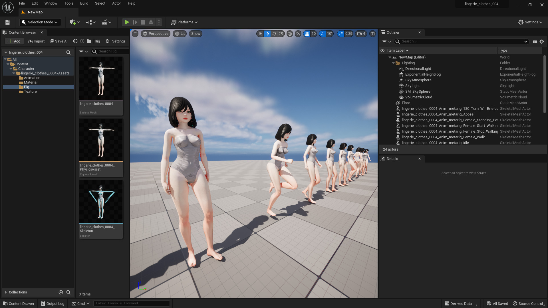Click the Add button in the Content Browser
Viewport: 548px width, 308px height.
click(x=14, y=41)
